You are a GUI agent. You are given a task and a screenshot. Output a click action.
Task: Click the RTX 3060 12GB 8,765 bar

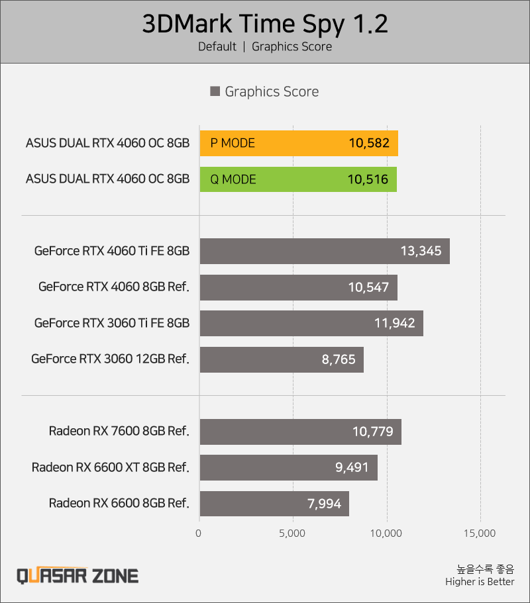pos(282,359)
